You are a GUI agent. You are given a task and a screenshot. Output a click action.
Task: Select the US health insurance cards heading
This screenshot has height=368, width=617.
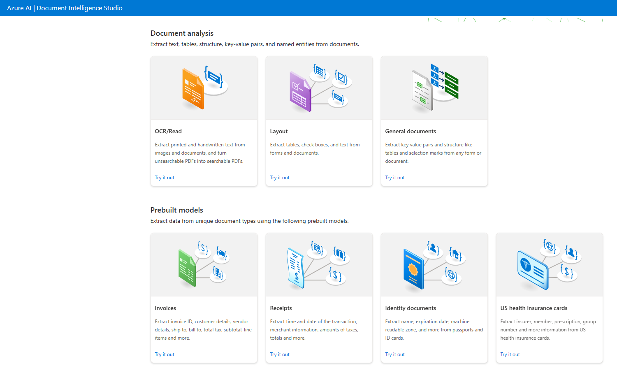pos(533,308)
